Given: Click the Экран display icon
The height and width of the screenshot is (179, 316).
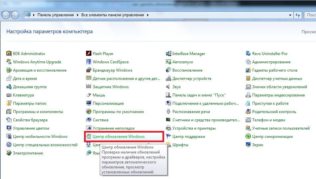Looking at the screenshot, I should [248, 145].
